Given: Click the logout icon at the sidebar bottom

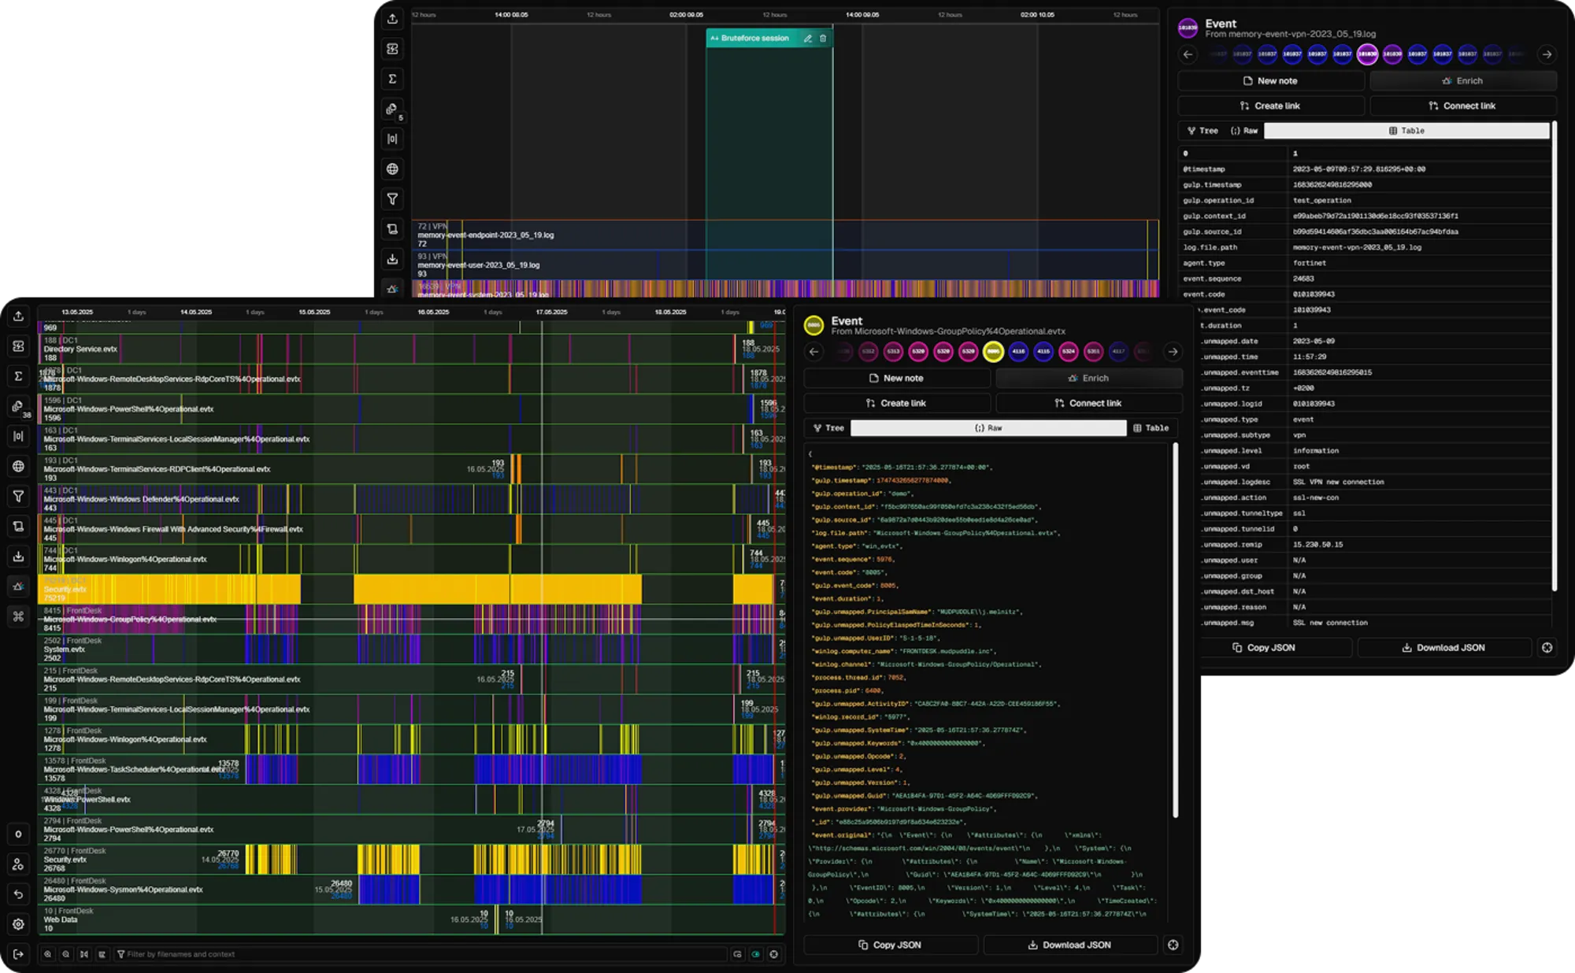Looking at the screenshot, I should coord(18,954).
